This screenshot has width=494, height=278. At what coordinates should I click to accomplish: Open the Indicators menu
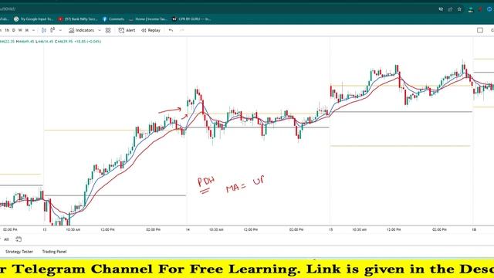(x=81, y=30)
